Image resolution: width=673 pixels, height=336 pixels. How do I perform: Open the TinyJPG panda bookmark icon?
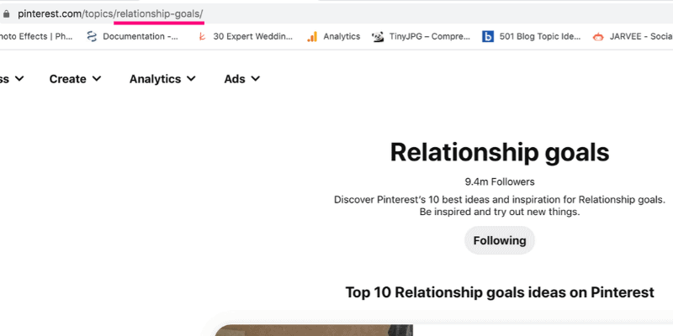(378, 37)
